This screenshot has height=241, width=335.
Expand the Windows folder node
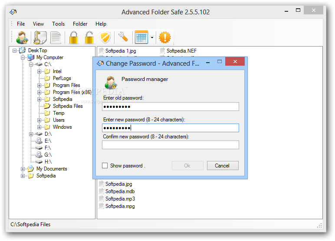pyautogui.click(x=39, y=127)
